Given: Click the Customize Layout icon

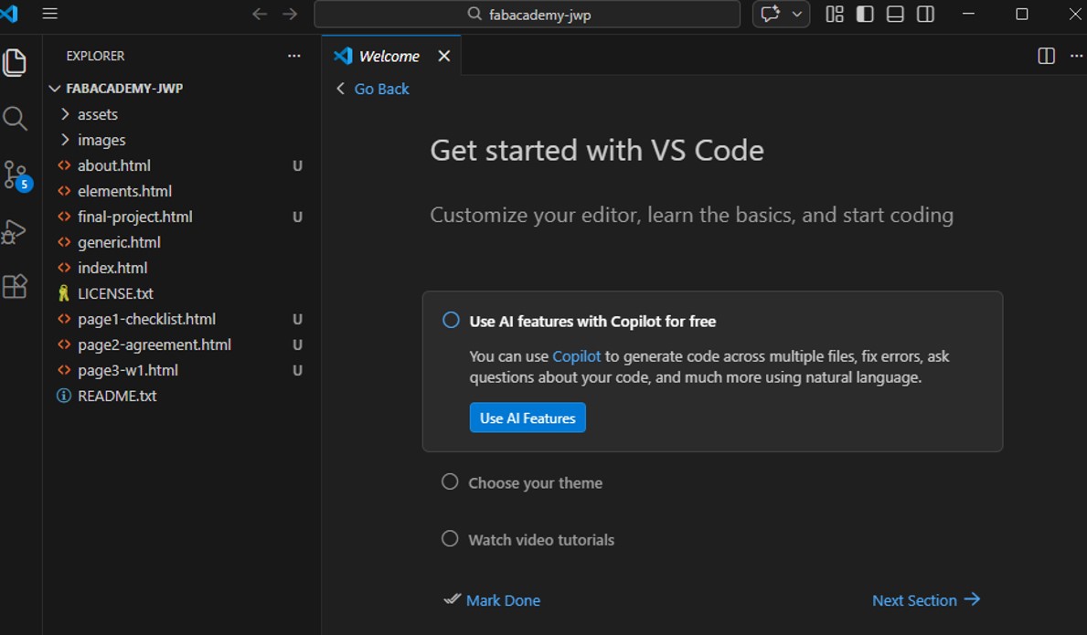Looking at the screenshot, I should point(834,14).
